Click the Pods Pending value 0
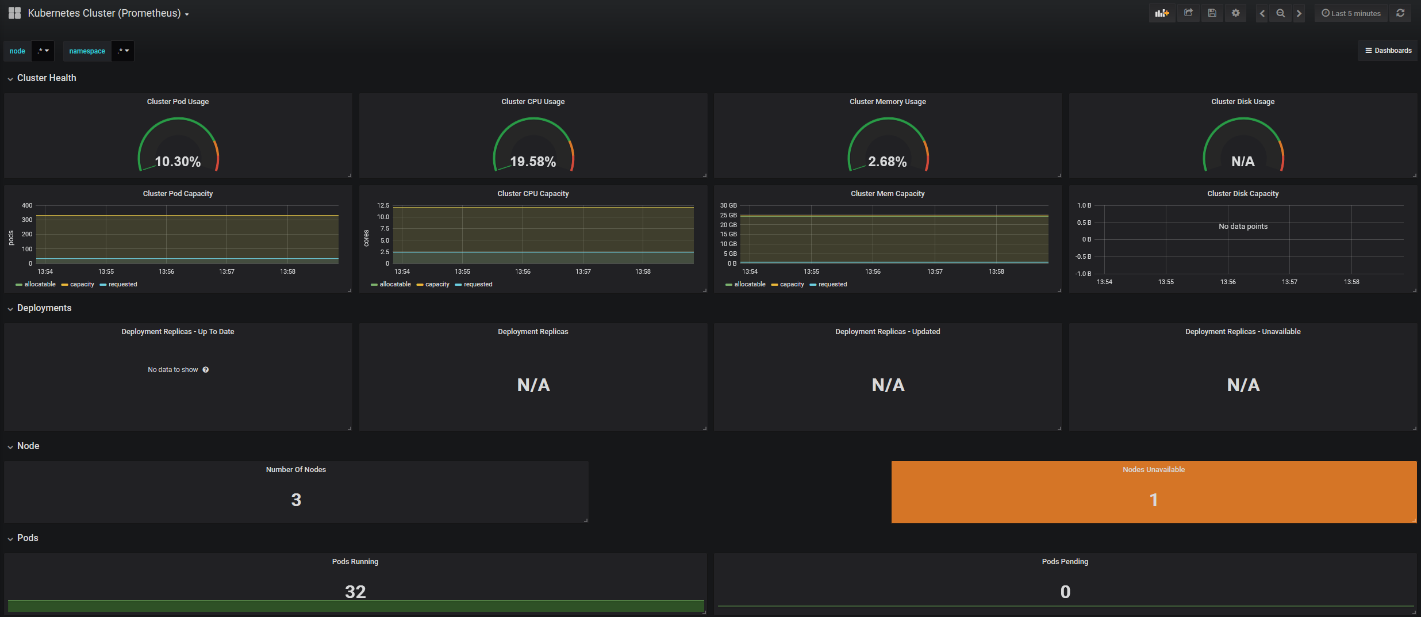 pyautogui.click(x=1065, y=592)
